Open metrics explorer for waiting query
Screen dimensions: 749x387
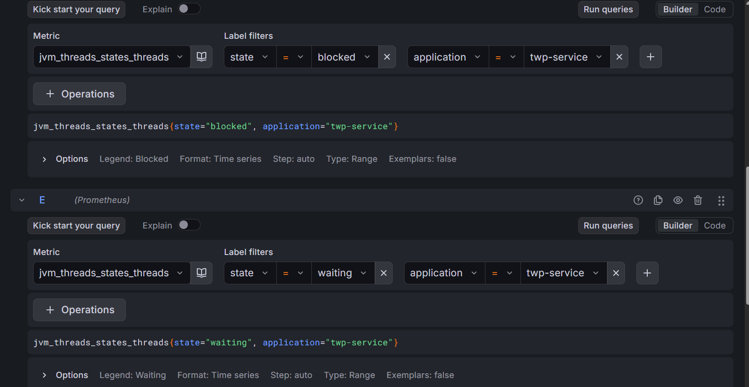[202, 273]
